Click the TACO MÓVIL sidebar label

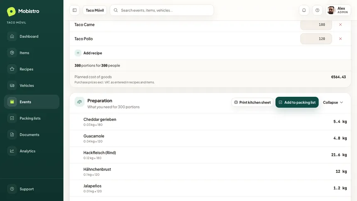point(16,22)
